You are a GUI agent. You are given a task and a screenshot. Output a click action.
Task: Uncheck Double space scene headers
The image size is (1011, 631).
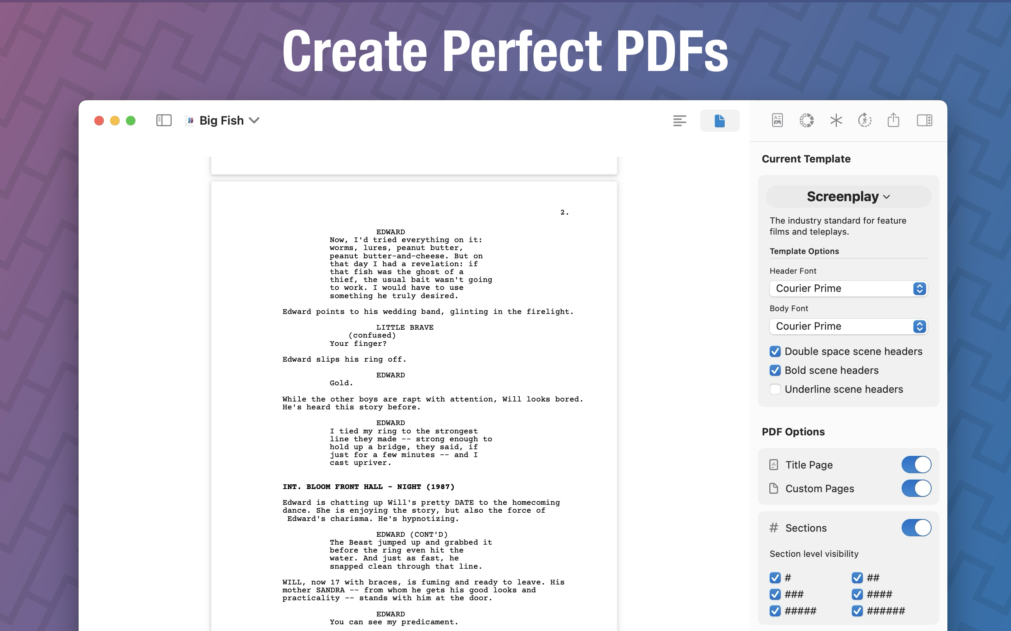point(775,351)
